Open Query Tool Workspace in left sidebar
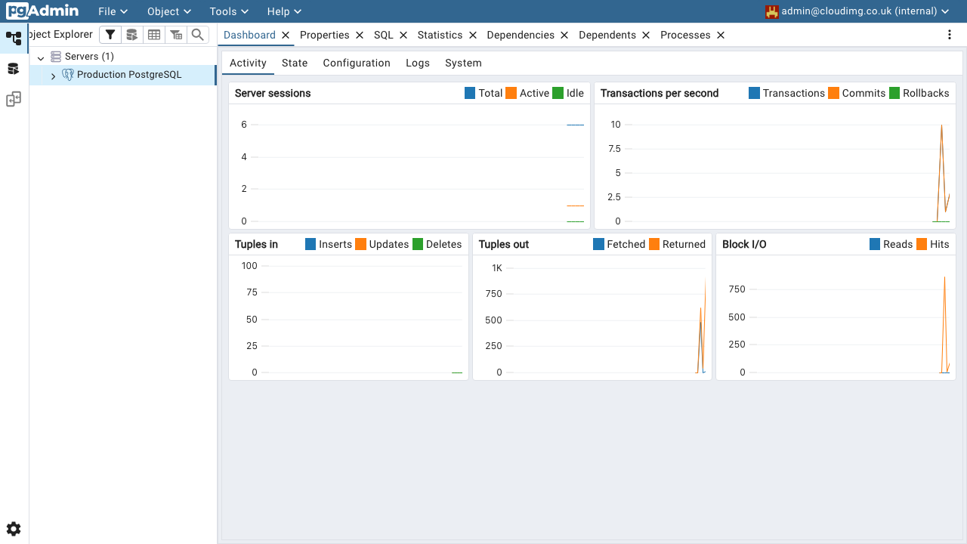The width and height of the screenshot is (967, 544). coord(14,69)
